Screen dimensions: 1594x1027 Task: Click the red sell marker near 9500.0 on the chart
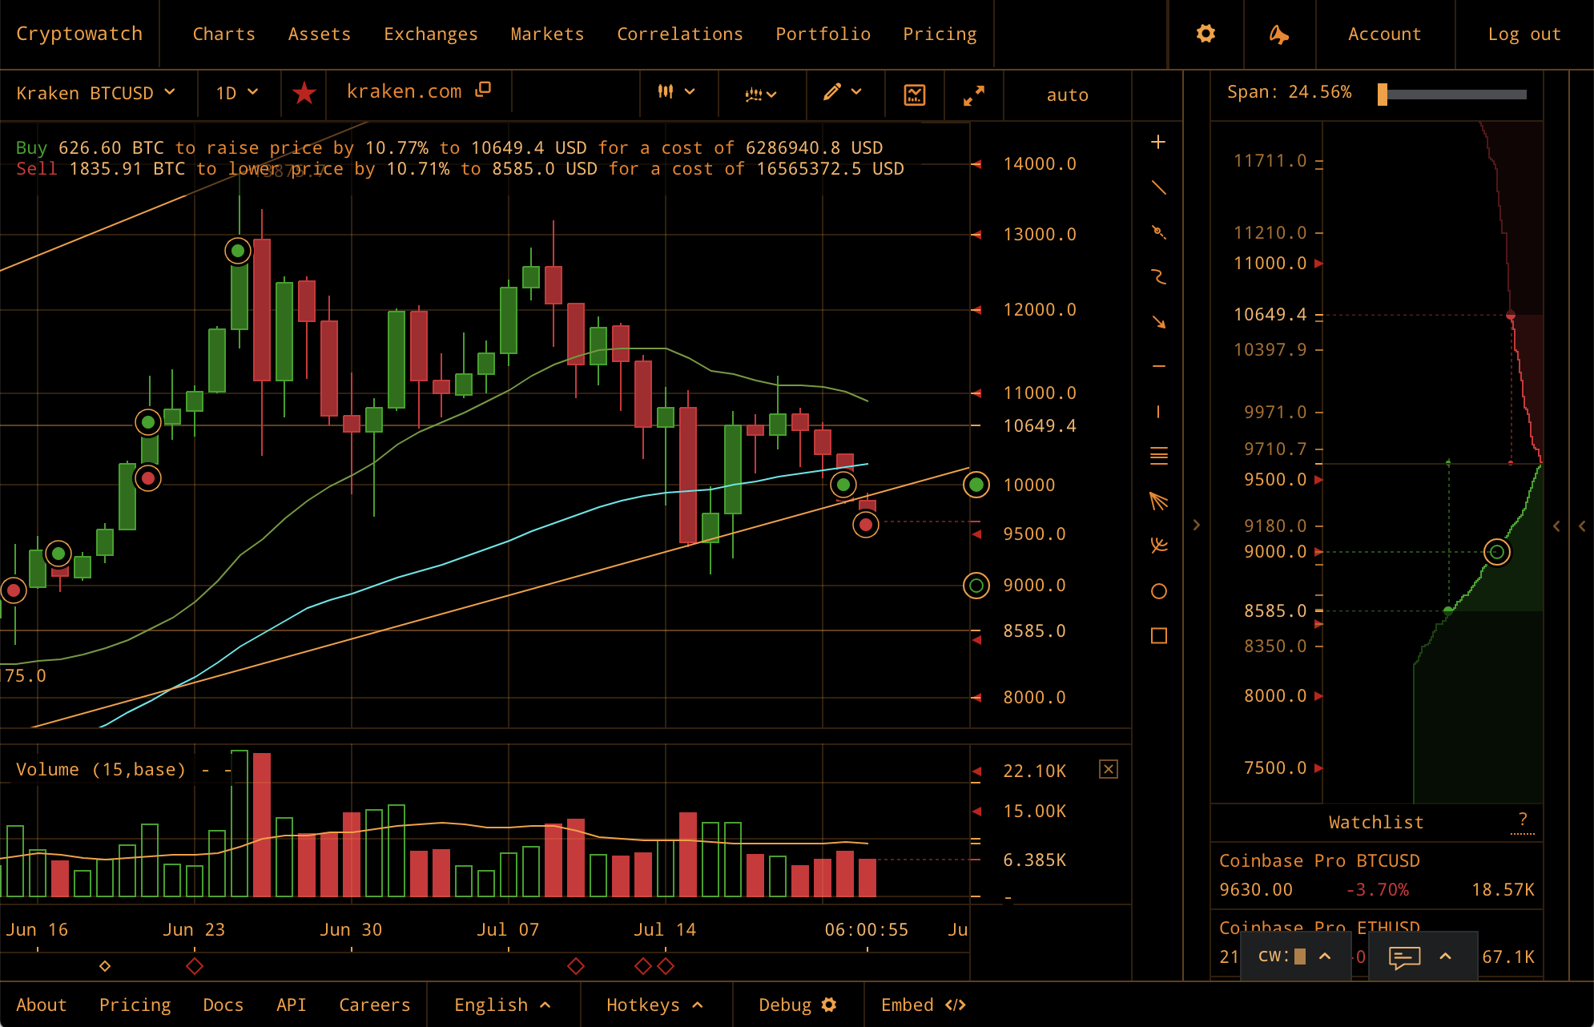866,525
